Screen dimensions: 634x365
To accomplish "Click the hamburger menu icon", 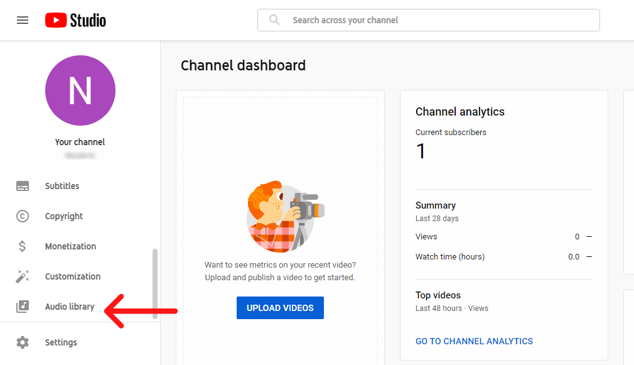I will pos(23,19).
